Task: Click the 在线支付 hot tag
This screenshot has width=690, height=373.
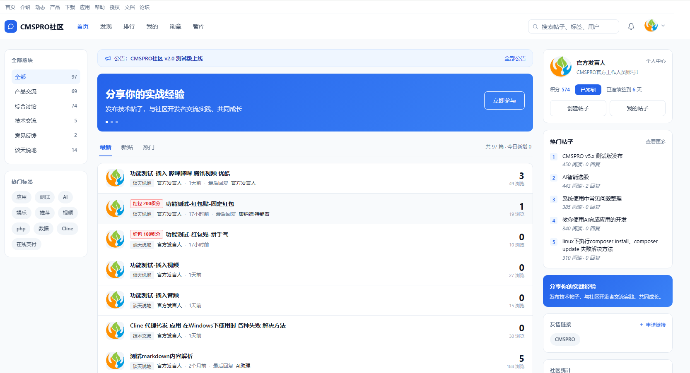Action: pyautogui.click(x=27, y=244)
